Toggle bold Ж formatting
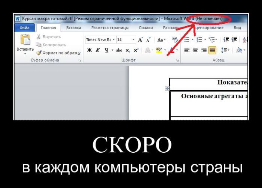262x188 pixels. tap(89, 50)
